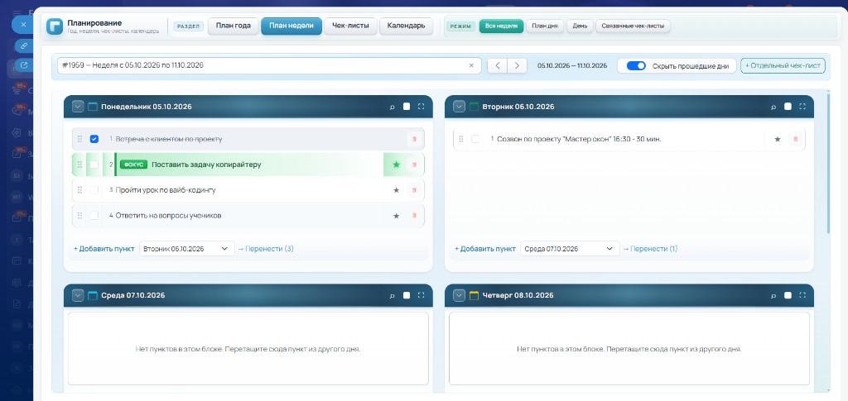This screenshot has width=848, height=401.
Task: Open in new window via the arrow-box icon
Action: coord(24,65)
